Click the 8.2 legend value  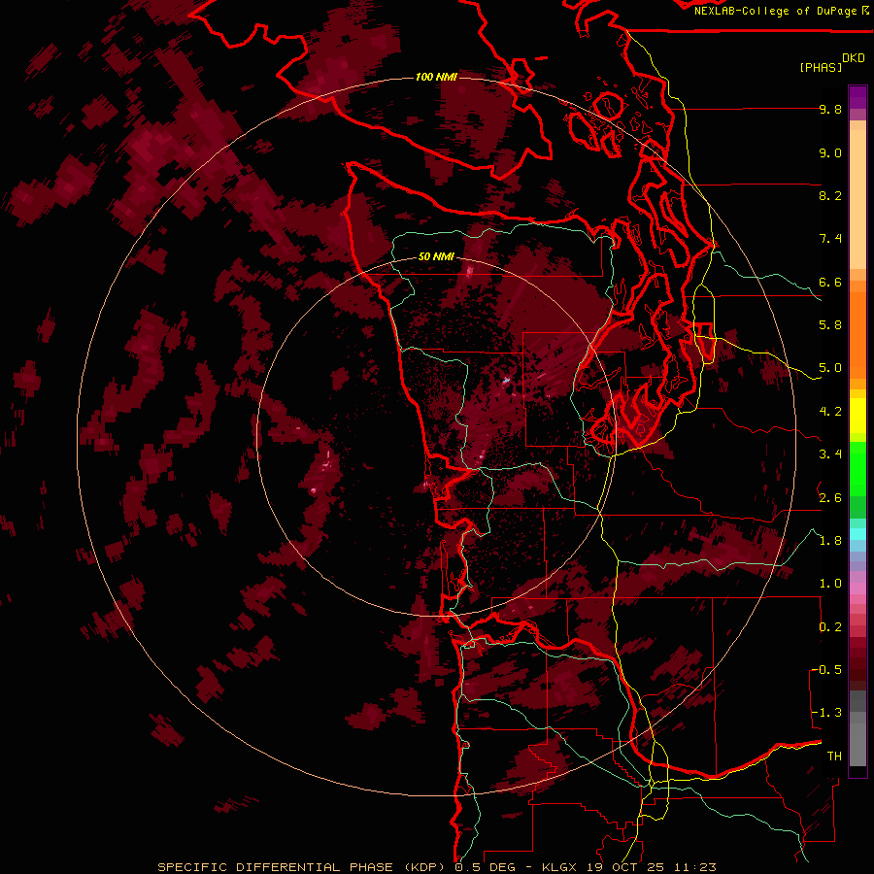[x=830, y=195]
